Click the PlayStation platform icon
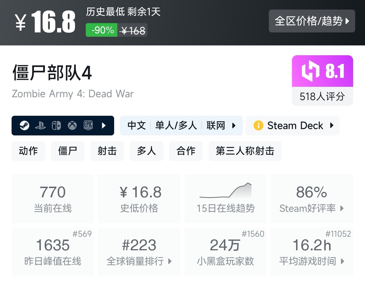Viewport: 365px width, 283px height. point(40,126)
